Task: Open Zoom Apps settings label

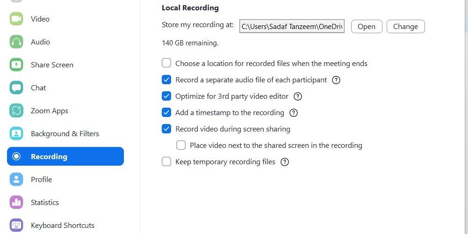Action: tap(50, 111)
